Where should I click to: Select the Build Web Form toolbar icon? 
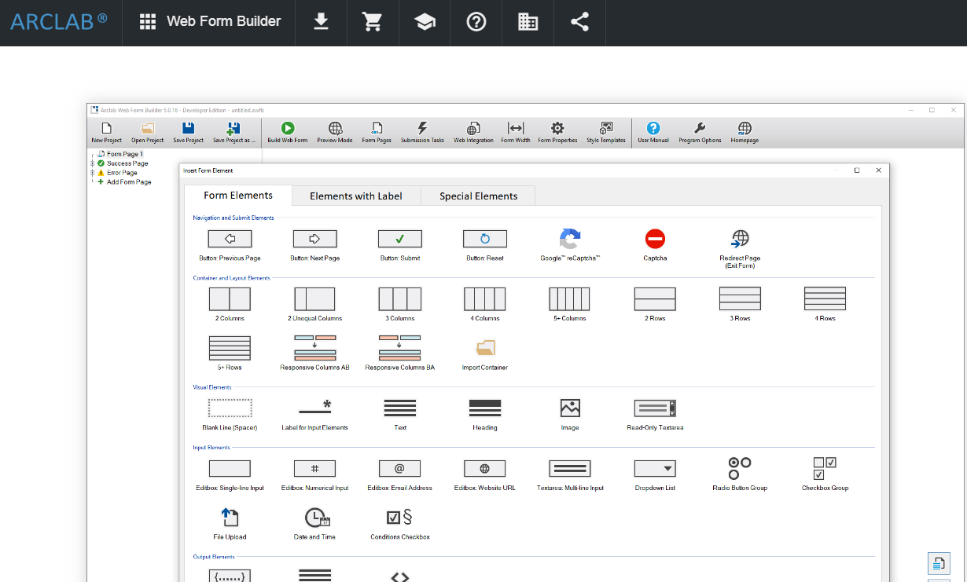[287, 132]
